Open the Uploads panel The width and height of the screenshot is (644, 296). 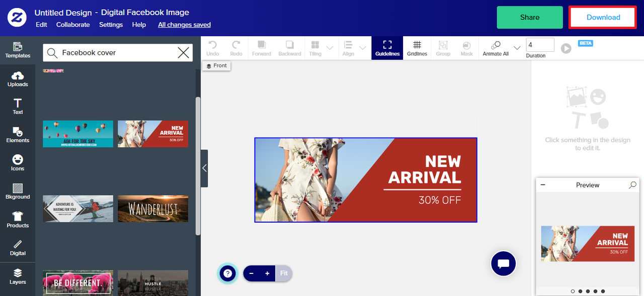point(18,79)
